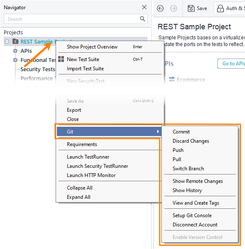Click the back navigation arrow icon

click(x=160, y=8)
